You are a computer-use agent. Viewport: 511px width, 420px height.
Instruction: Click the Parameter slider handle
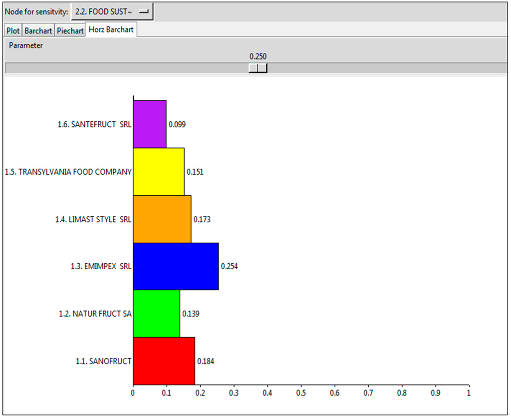tap(257, 68)
